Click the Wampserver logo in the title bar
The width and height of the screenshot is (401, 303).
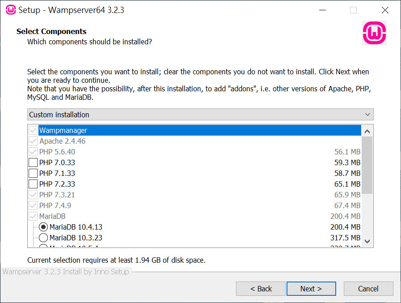coord(11,10)
